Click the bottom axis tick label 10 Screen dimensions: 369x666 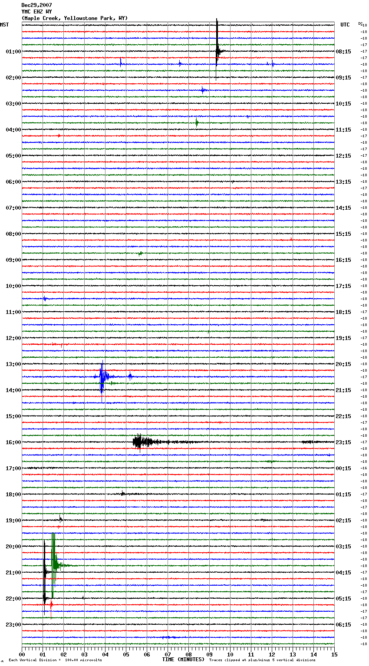tap(230, 654)
